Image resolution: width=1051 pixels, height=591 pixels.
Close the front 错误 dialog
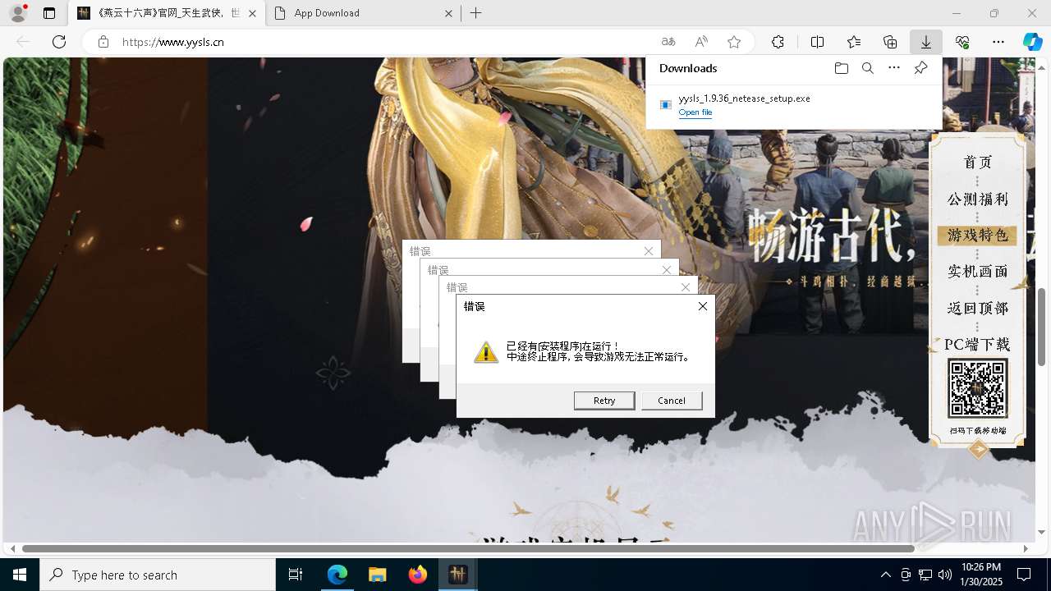pos(702,306)
